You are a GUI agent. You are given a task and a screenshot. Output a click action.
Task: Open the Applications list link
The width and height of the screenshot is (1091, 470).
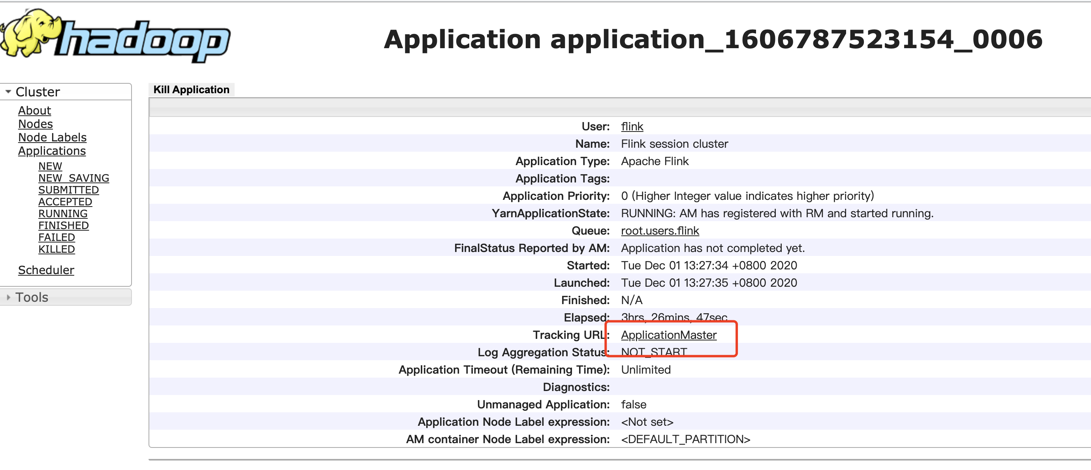click(x=52, y=151)
